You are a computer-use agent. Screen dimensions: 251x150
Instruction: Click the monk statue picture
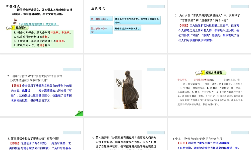pos(128,89)
